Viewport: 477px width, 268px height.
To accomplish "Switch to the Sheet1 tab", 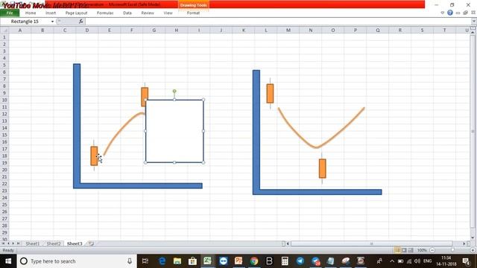I will pos(33,243).
